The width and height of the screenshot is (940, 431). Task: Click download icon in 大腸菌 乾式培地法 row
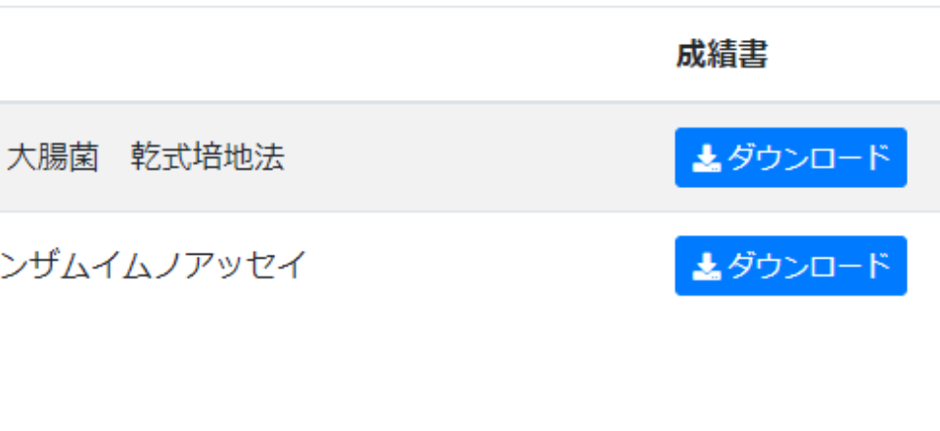[x=707, y=159]
